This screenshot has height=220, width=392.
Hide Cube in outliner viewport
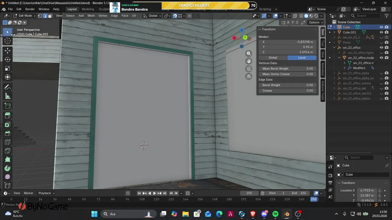point(382,27)
